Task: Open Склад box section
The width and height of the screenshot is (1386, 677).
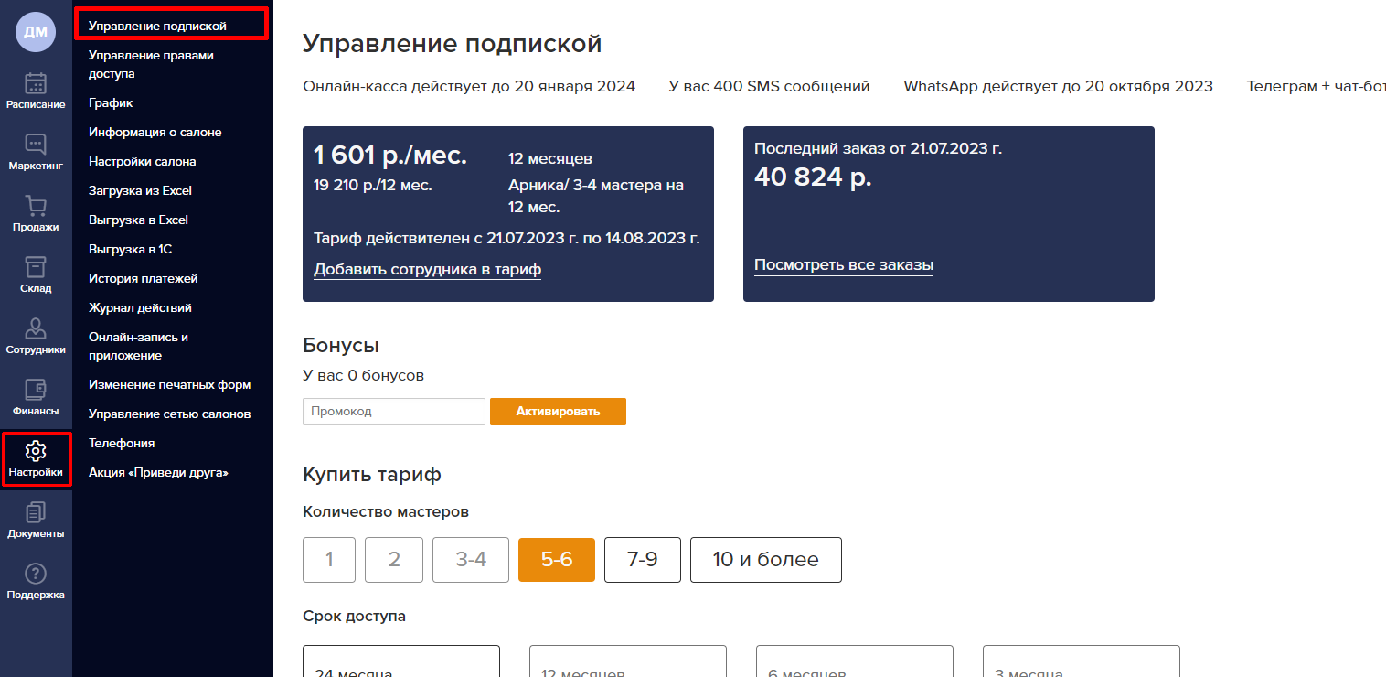Action: pos(36,275)
